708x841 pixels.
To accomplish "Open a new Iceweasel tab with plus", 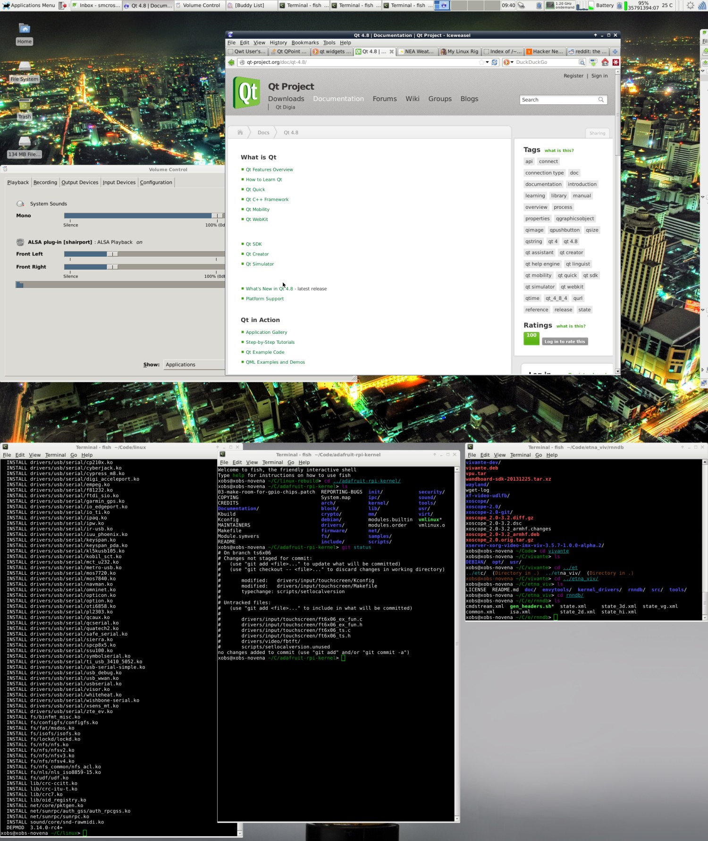I will 615,51.
